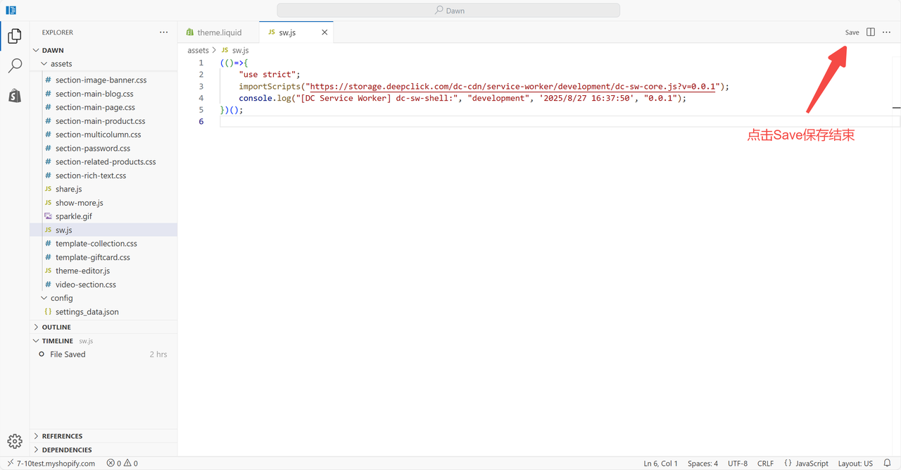Click the Save button
Viewport: 901px width, 470px height.
[x=852, y=32]
